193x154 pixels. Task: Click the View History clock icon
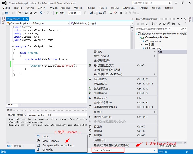point(38,141)
